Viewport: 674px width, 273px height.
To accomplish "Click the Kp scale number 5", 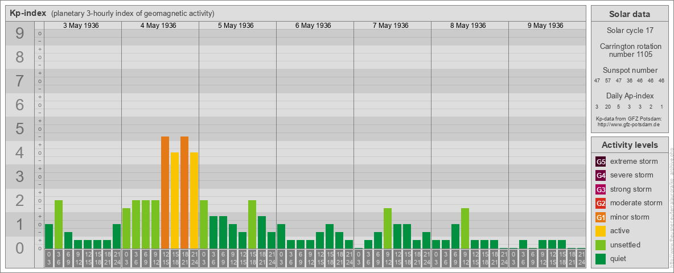I will pos(19,129).
